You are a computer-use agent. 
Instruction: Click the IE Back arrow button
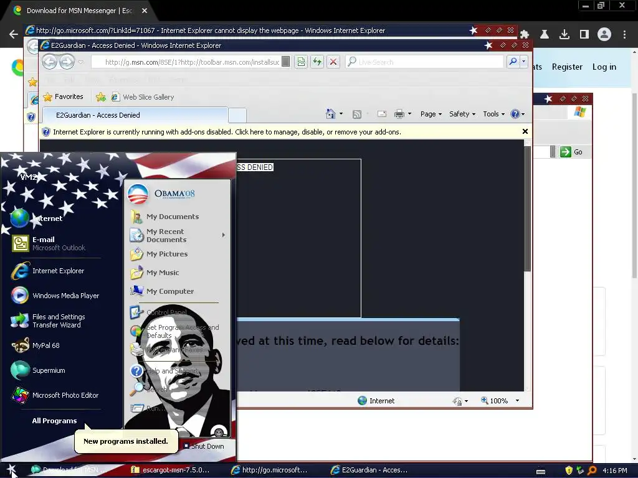(50, 62)
